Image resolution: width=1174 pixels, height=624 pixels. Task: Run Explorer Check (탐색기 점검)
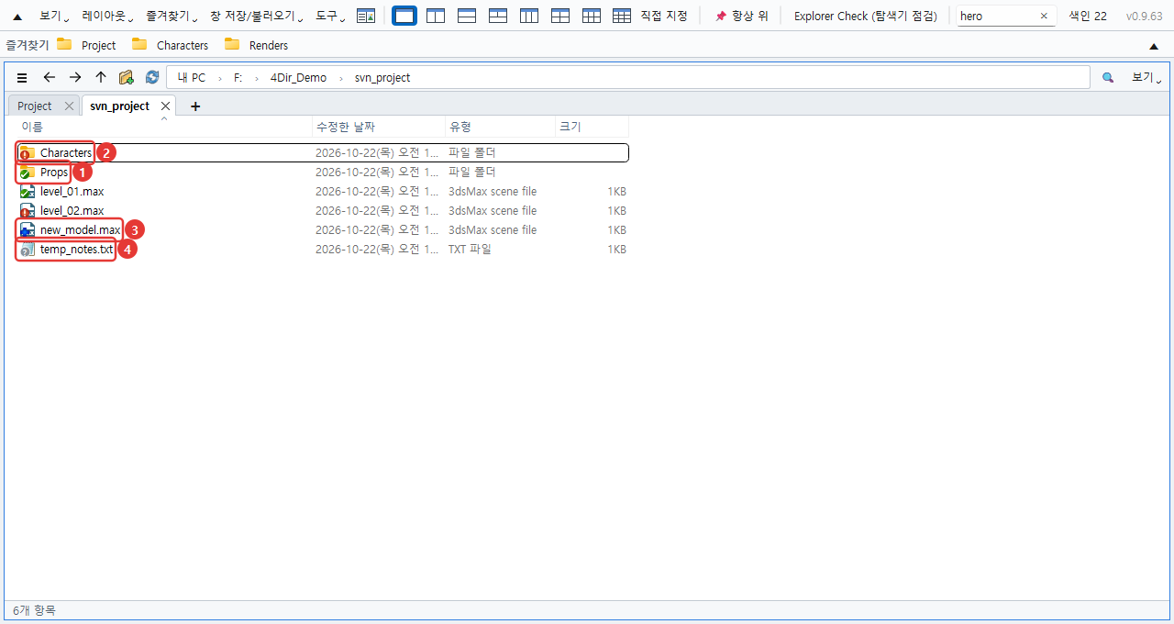865,16
